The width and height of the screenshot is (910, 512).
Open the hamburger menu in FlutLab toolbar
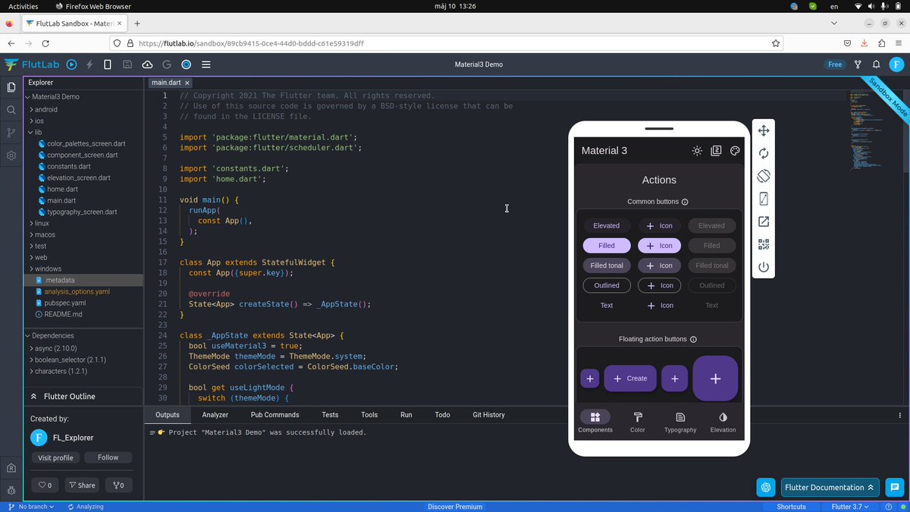click(206, 64)
